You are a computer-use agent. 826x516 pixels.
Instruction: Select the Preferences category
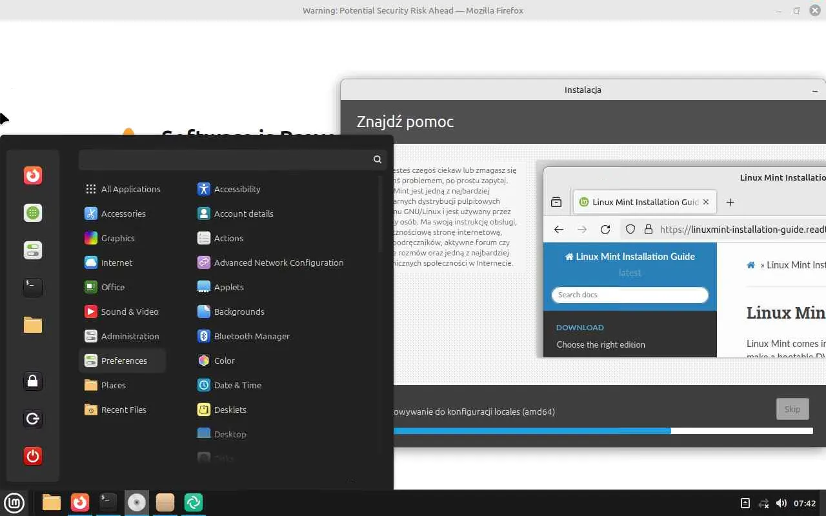pyautogui.click(x=123, y=361)
